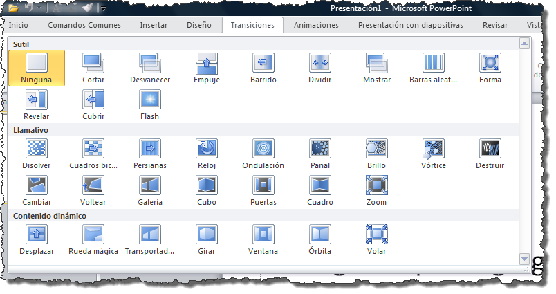Select the Persianas transition
The height and width of the screenshot is (294, 556).
[150, 154]
